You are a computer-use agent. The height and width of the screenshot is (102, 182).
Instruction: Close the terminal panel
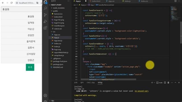point(179,82)
